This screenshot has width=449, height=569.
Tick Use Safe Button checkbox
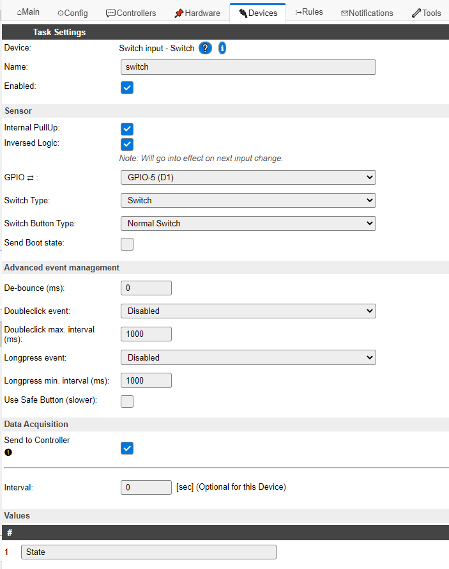tap(127, 401)
